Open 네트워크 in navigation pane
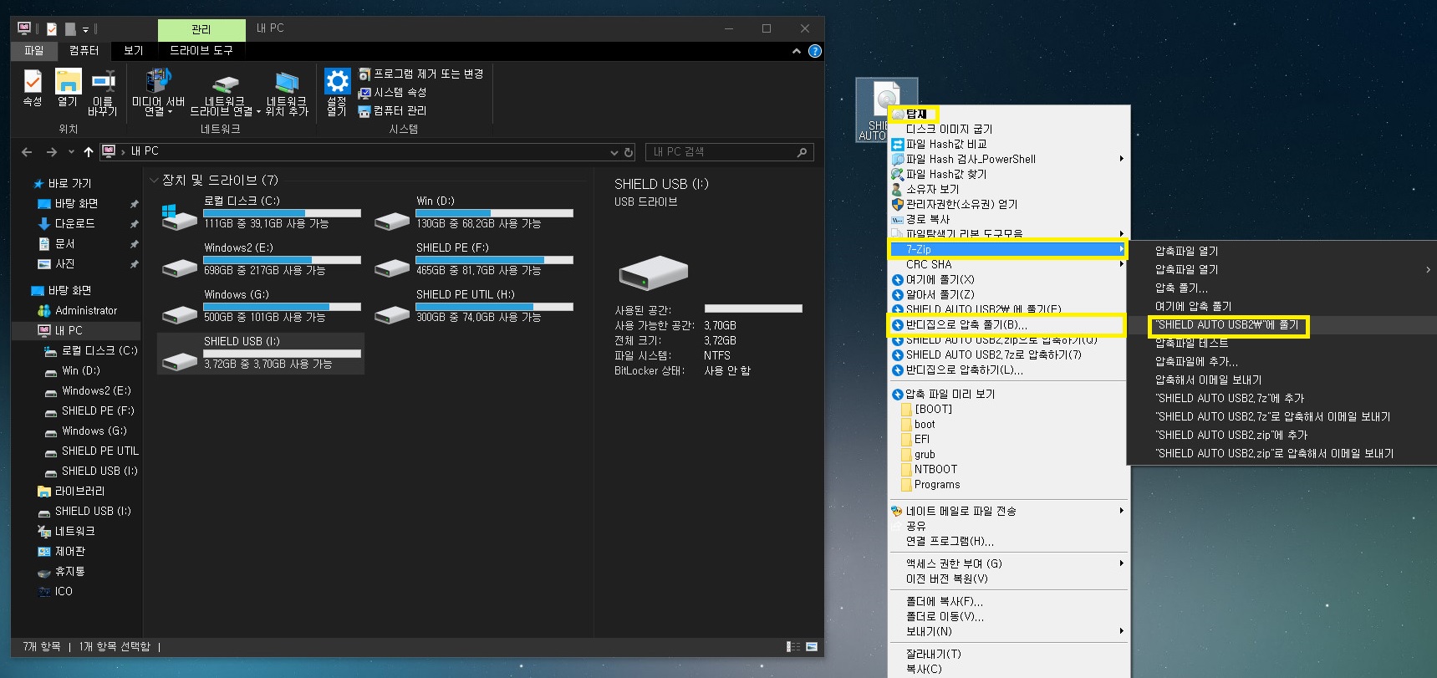 click(74, 531)
